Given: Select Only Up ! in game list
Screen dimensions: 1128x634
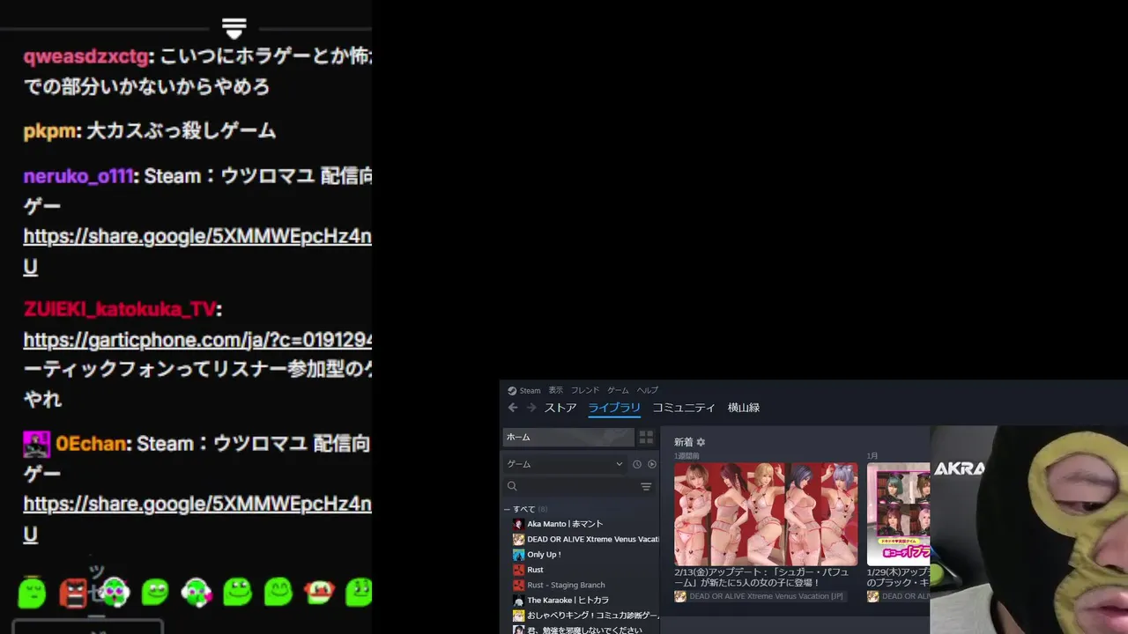Looking at the screenshot, I should coord(544,555).
